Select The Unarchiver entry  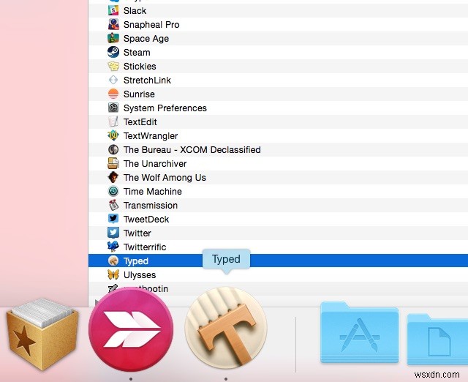click(155, 164)
